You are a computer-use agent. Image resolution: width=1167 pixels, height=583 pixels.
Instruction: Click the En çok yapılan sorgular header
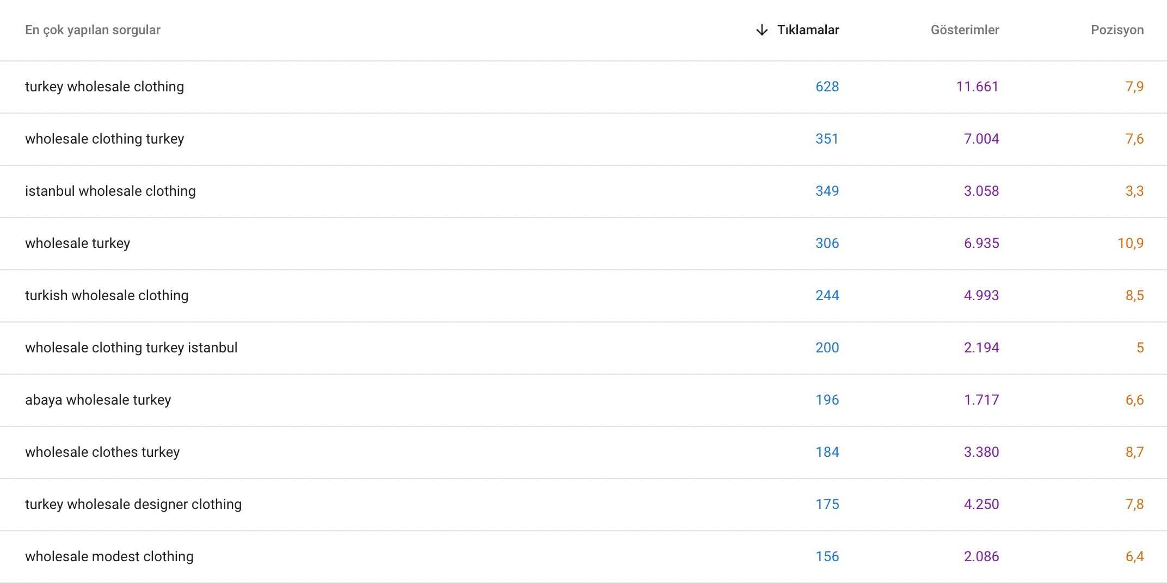[93, 30]
